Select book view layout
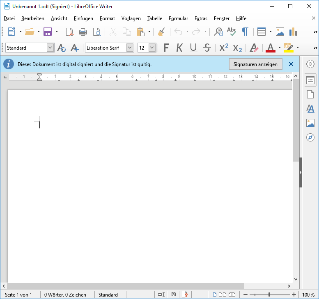Screen dimensions: 319x299 232,294
